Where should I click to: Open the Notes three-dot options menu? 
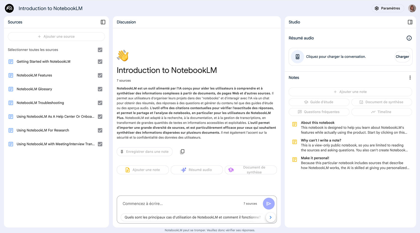tap(410, 78)
